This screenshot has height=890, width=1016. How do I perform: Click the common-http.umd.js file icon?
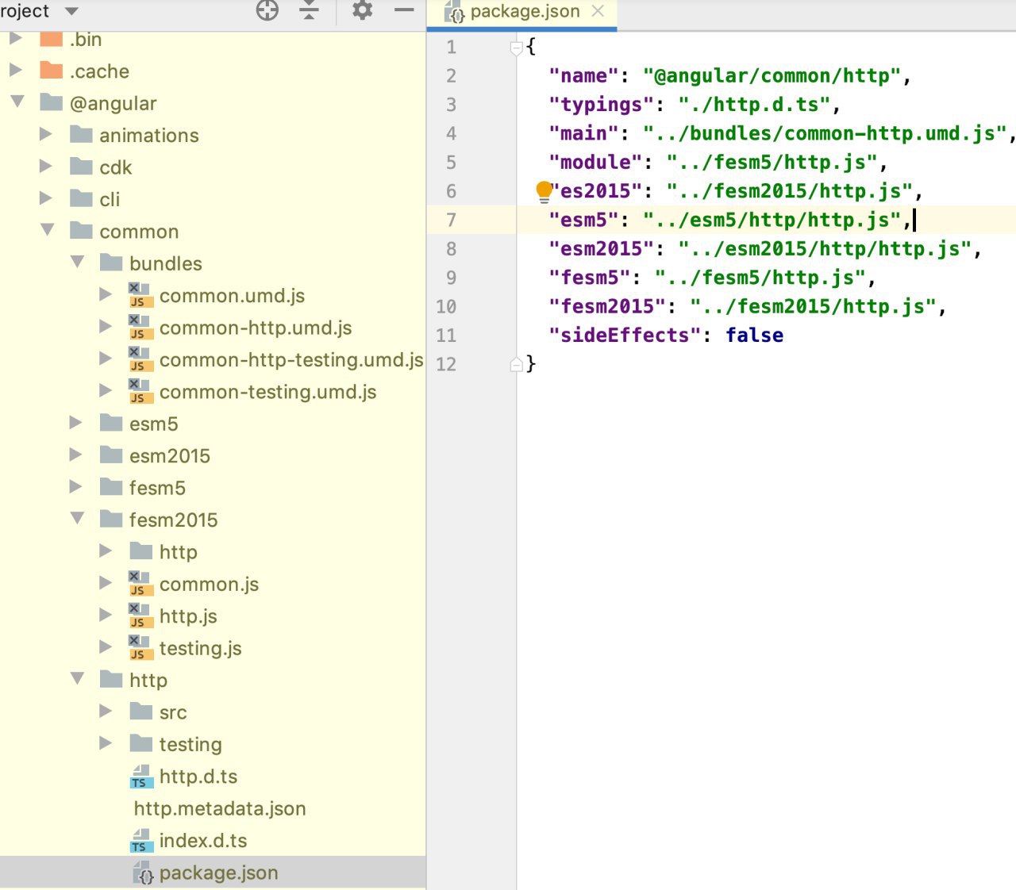[140, 328]
